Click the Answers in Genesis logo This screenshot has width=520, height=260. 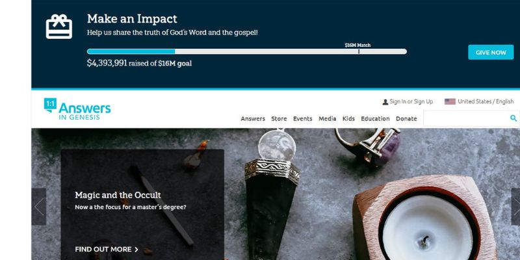coord(77,109)
